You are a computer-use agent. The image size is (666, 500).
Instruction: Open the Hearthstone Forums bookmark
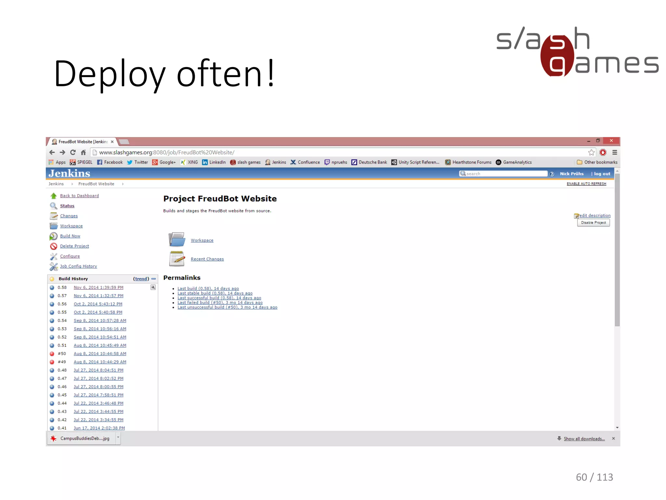tap(468, 162)
